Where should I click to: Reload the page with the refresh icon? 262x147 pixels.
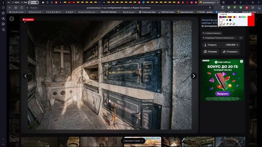tap(22, 8)
